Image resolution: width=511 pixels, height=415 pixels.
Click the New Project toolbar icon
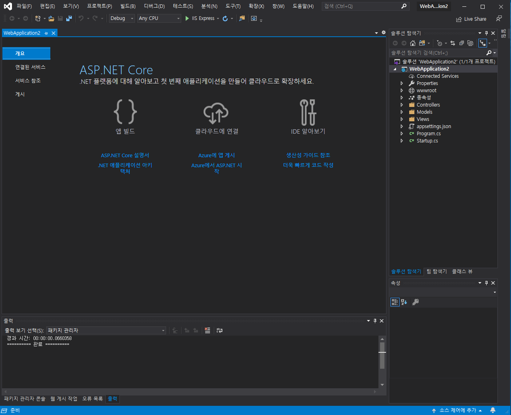pos(38,18)
